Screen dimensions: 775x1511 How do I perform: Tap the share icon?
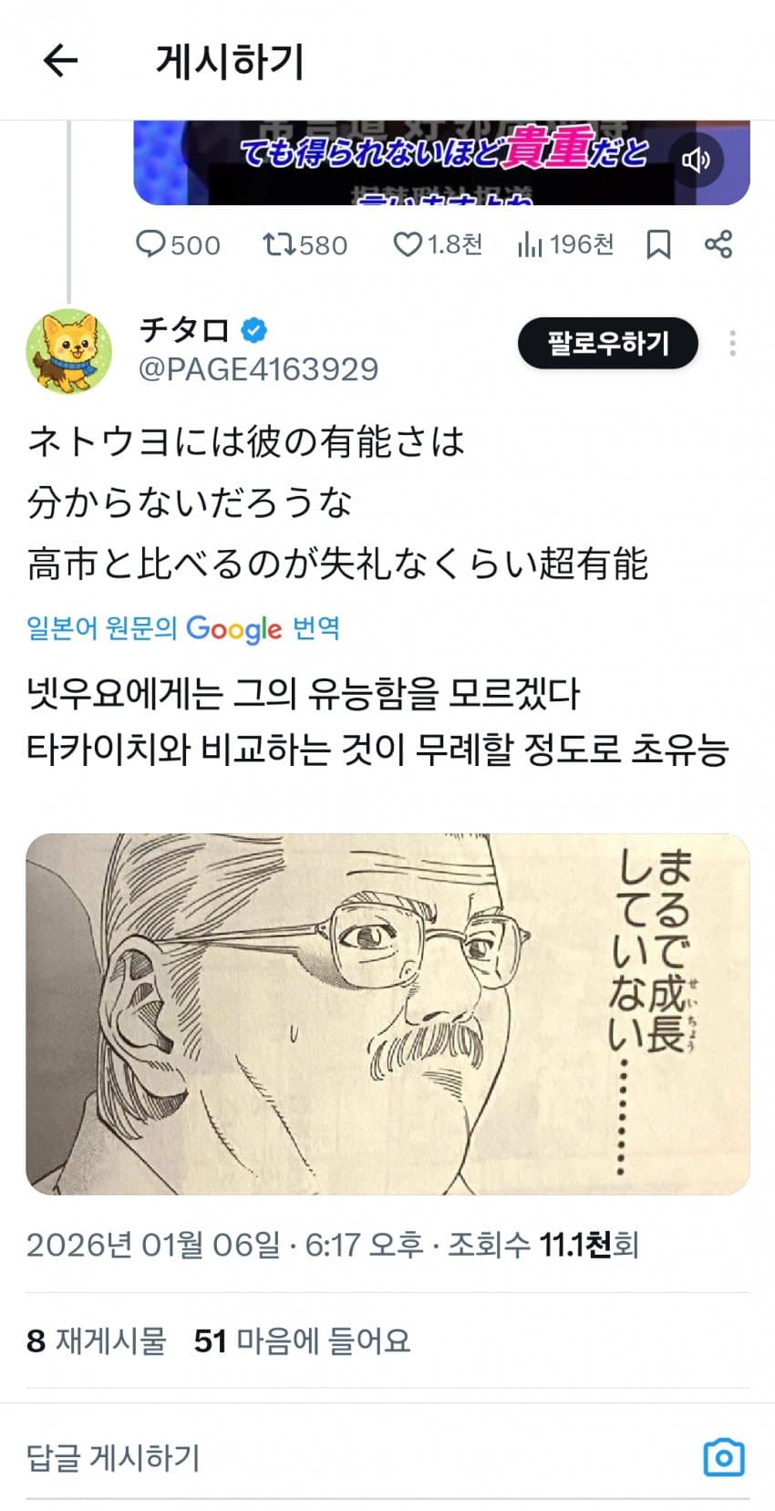point(718,244)
